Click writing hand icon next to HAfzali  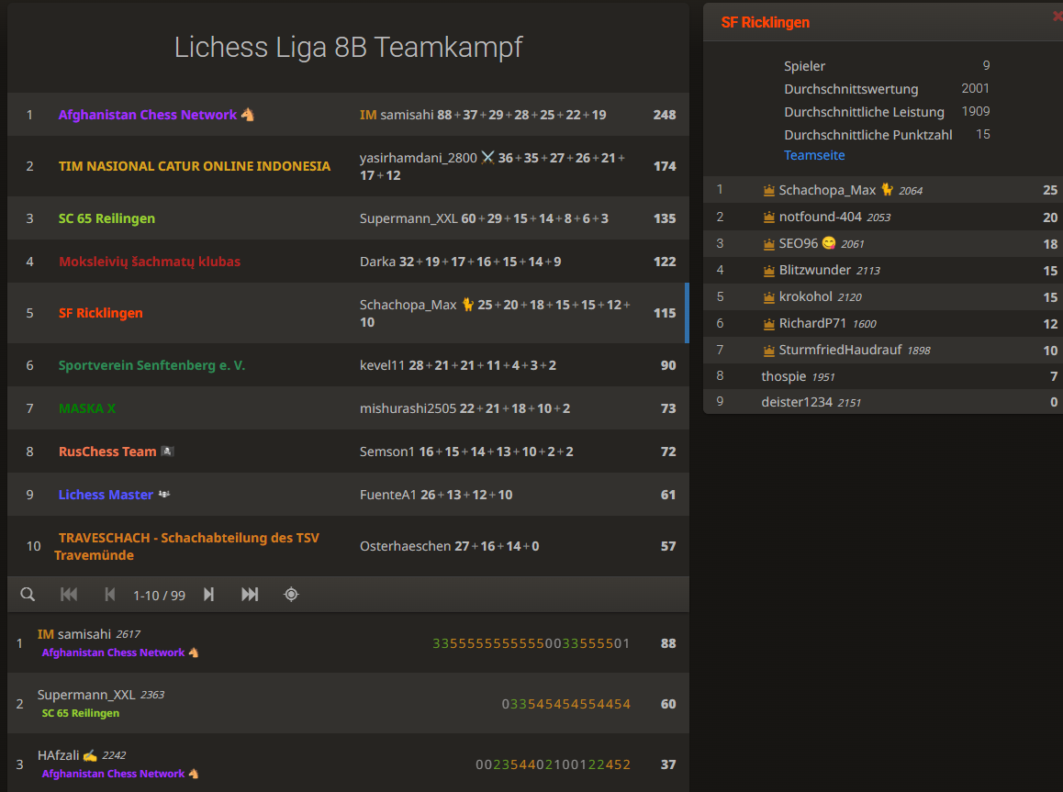coord(90,754)
